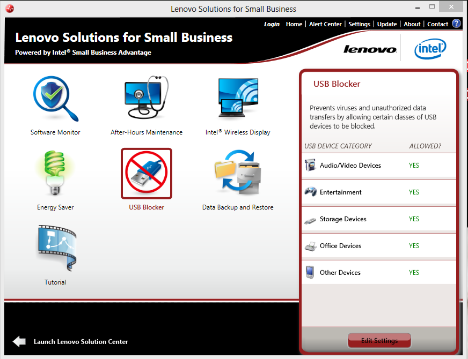Click the Intel logo
Viewport: 468px width, 359px height.
click(x=430, y=49)
